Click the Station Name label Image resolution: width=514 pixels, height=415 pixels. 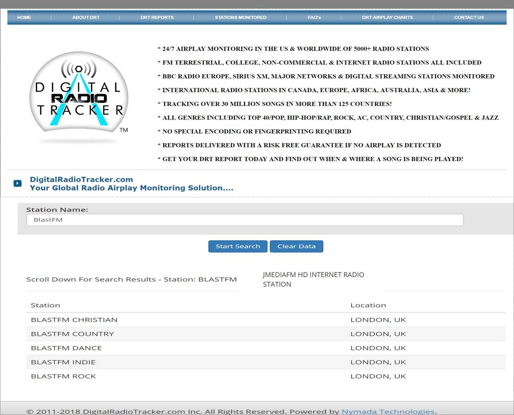point(57,210)
